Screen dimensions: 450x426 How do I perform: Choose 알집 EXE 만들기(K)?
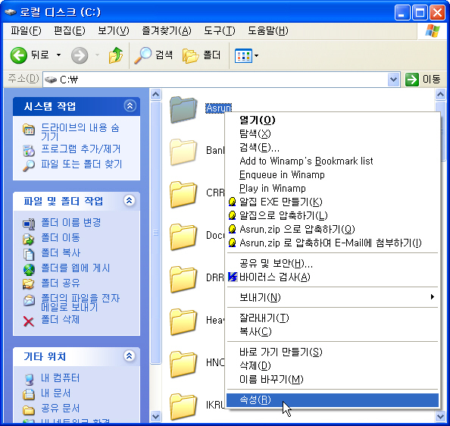point(333,202)
